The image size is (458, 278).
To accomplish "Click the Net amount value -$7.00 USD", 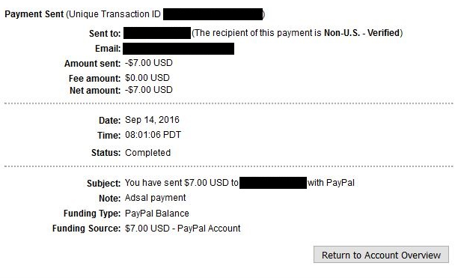I will coord(149,90).
